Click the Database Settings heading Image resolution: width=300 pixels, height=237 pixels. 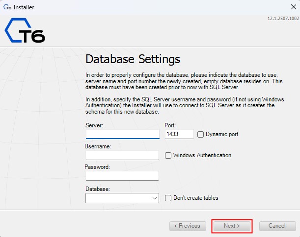pyautogui.click(x=133, y=59)
